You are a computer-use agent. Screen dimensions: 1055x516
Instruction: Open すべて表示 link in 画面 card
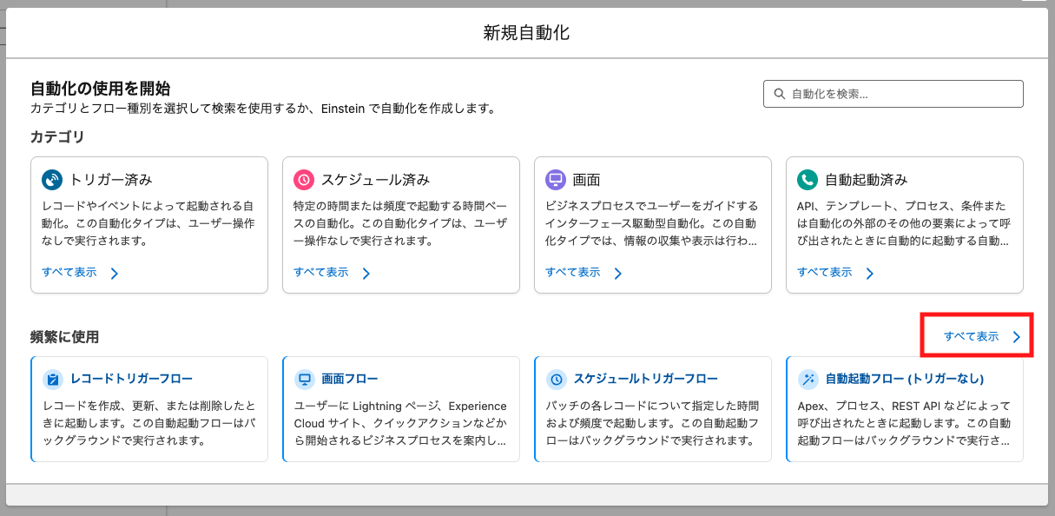573,272
